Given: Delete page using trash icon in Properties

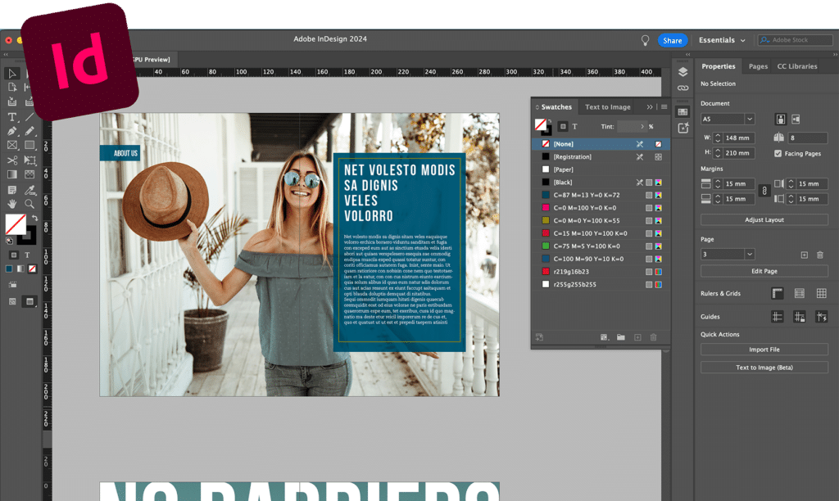Looking at the screenshot, I should pos(819,255).
